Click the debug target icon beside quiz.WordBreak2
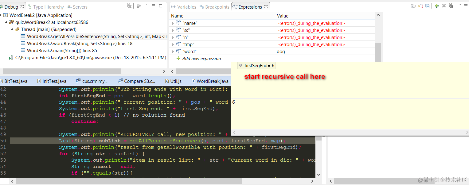The width and height of the screenshot is (469, 185). click(x=11, y=22)
